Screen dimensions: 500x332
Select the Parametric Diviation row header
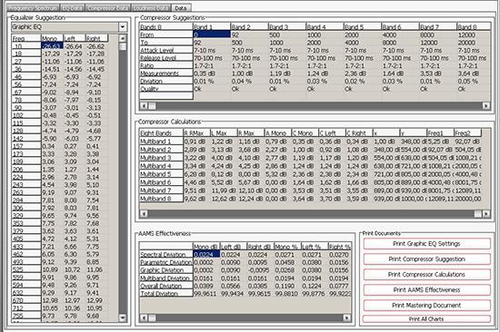pos(166,262)
